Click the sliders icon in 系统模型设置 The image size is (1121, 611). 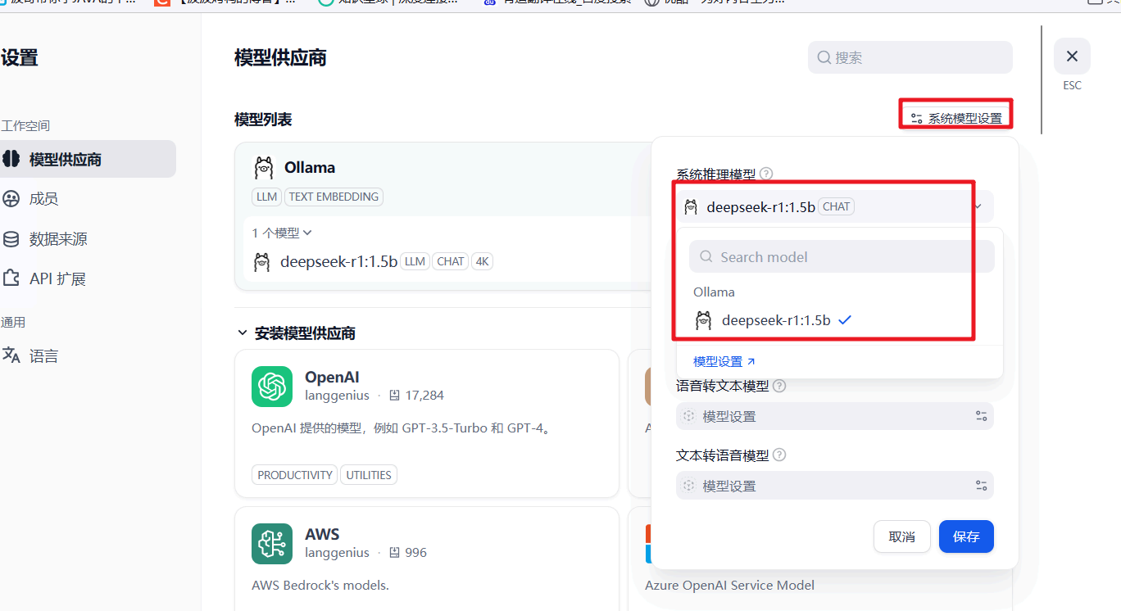click(917, 119)
